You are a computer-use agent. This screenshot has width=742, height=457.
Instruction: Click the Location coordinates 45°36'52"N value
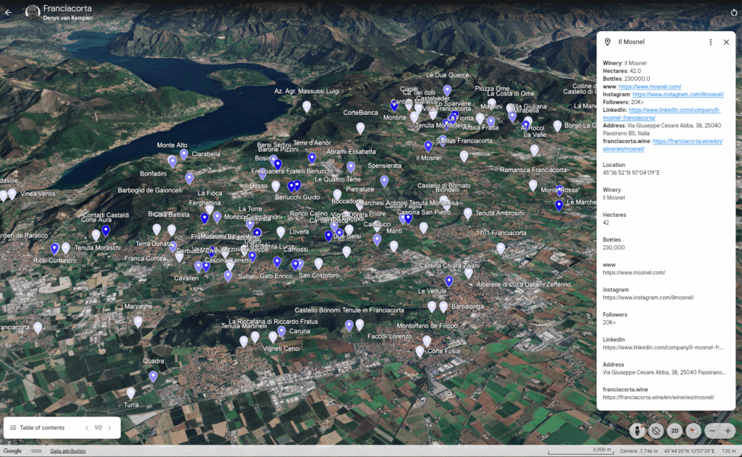pyautogui.click(x=631, y=173)
